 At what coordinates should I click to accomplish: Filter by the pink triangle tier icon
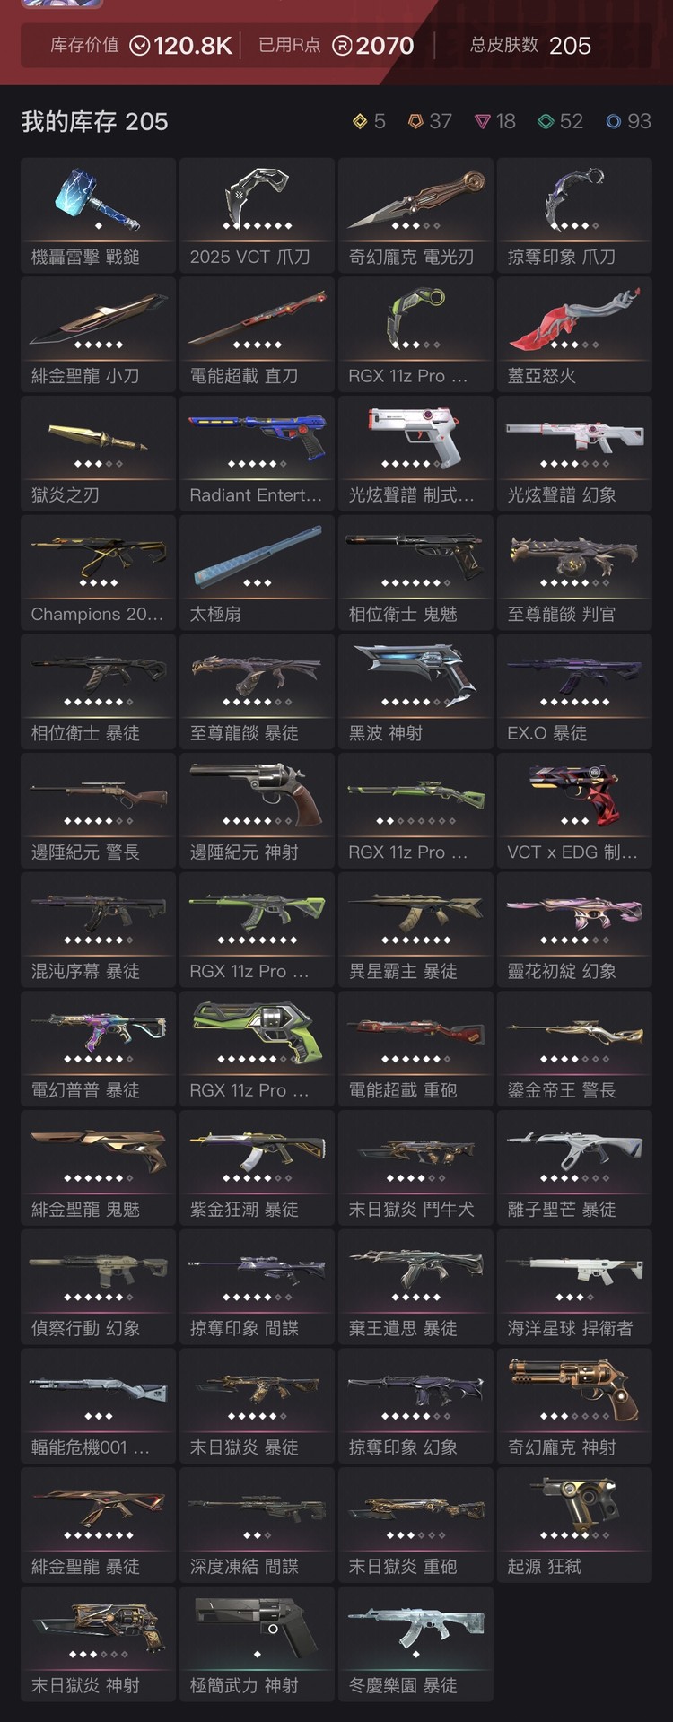(x=483, y=121)
